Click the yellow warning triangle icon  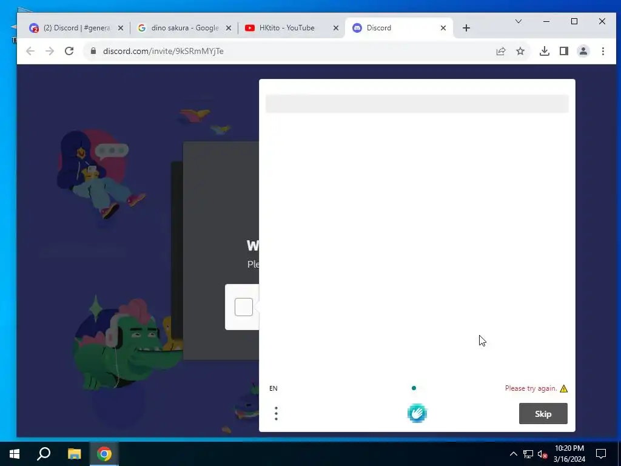564,388
